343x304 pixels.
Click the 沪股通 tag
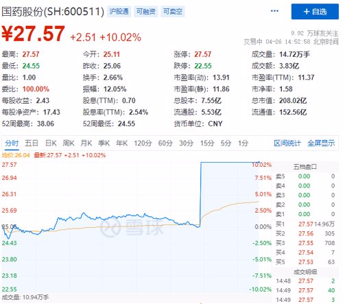click(119, 12)
